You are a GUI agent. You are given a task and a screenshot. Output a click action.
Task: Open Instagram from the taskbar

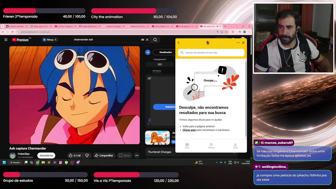coord(60,162)
